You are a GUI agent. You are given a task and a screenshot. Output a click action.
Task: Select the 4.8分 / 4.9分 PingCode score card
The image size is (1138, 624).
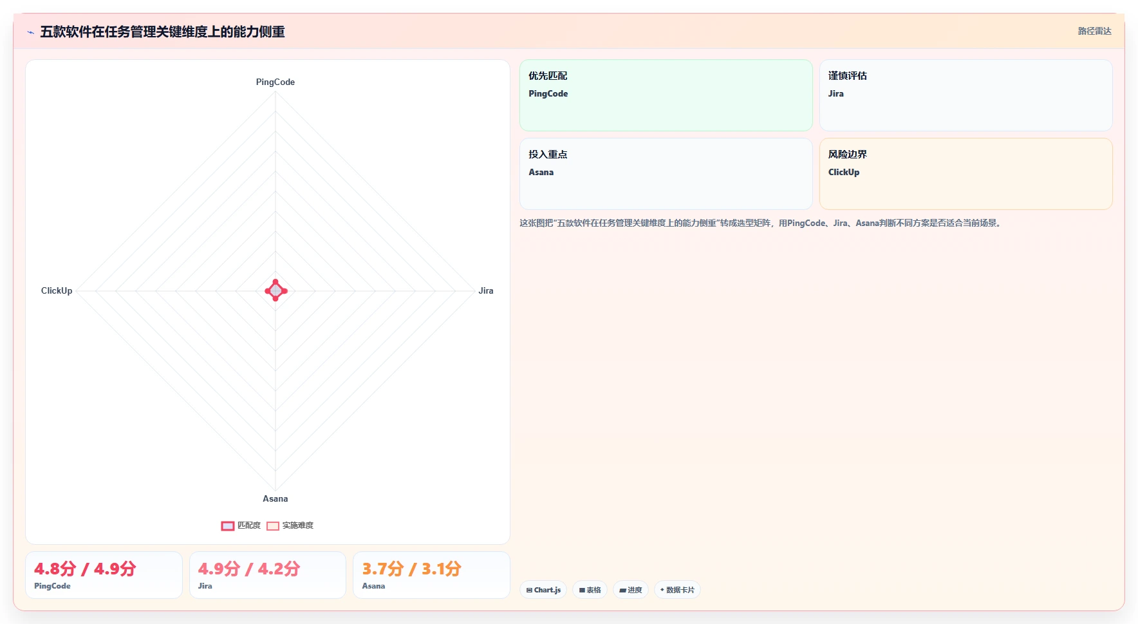104,575
